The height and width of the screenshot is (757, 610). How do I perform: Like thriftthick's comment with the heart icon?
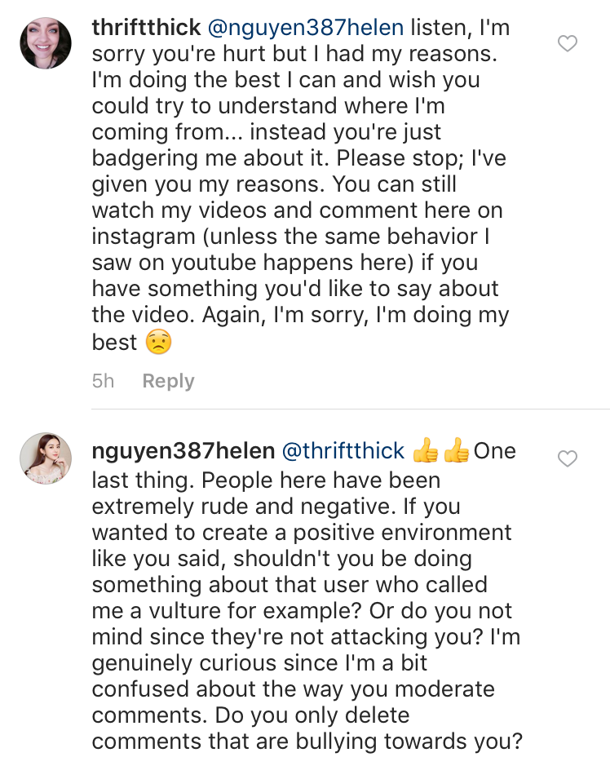tap(567, 43)
